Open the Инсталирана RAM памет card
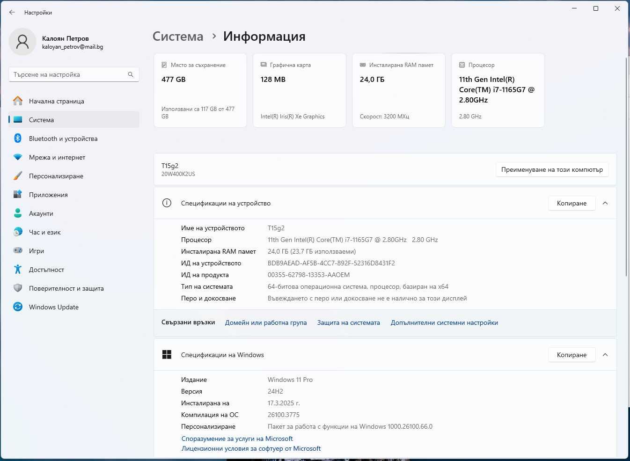The image size is (630, 461). [x=399, y=90]
